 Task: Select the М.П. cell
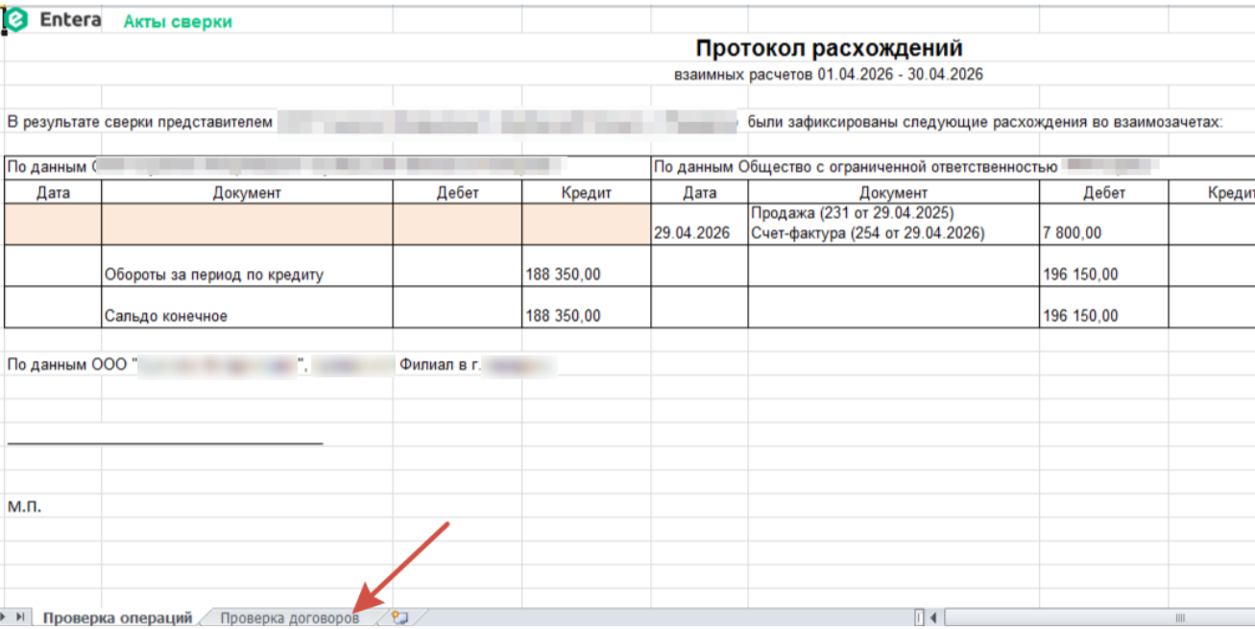tap(24, 505)
